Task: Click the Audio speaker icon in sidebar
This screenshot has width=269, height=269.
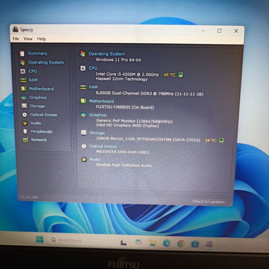Action: (x=25, y=123)
